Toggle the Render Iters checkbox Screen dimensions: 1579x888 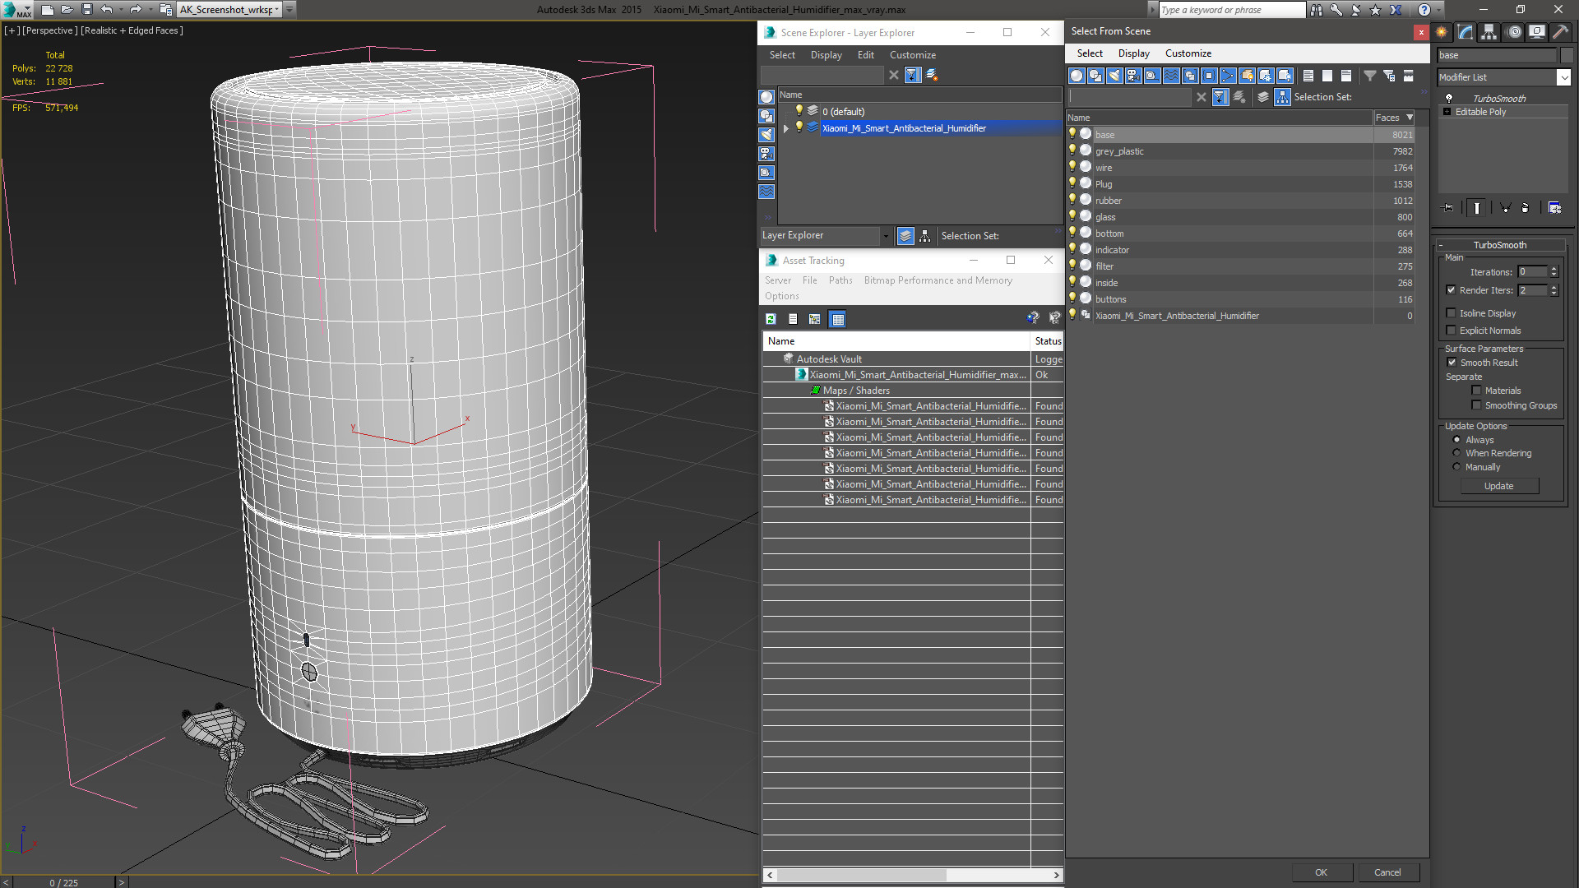1452,290
